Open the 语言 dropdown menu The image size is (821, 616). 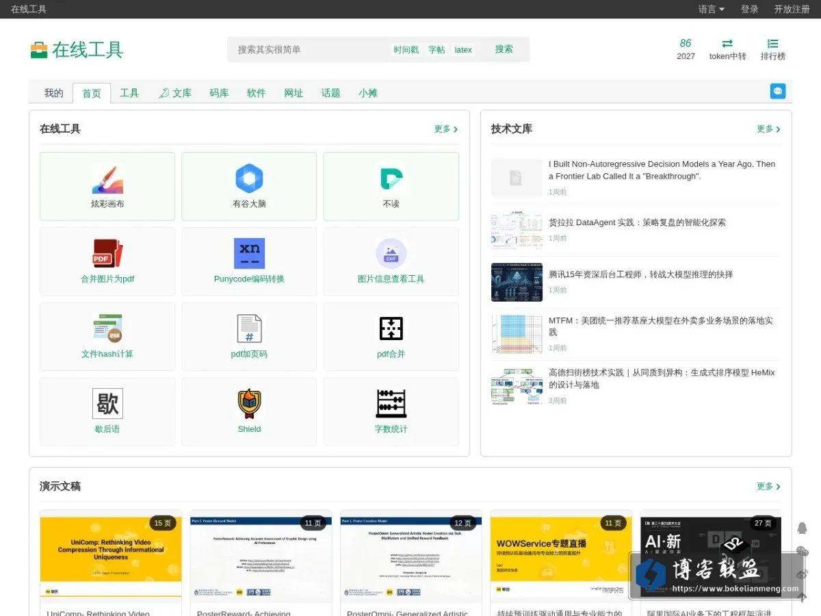point(712,9)
